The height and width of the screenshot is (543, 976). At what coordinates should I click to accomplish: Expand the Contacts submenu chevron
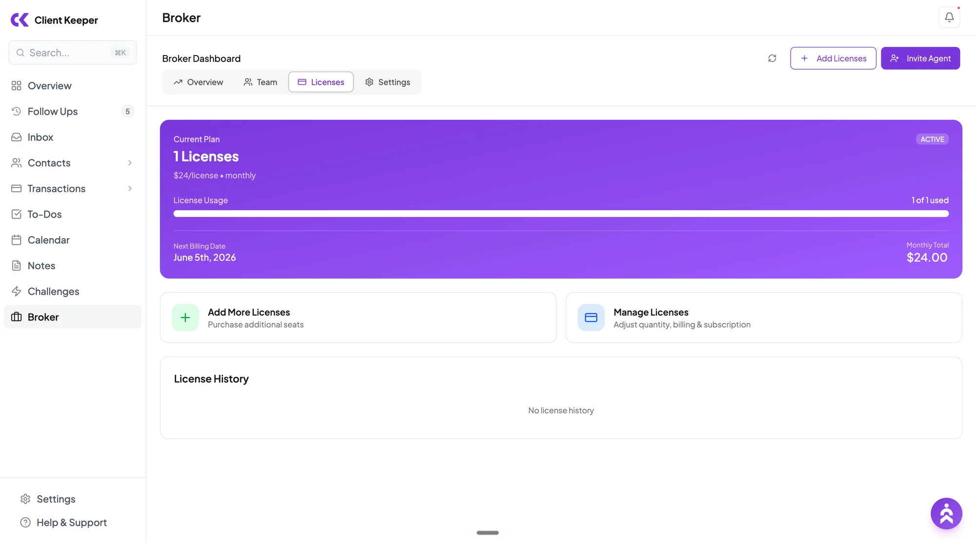pos(130,163)
